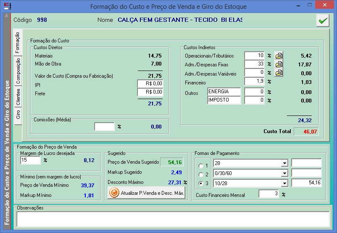Expand the 0/30/60 payment dropdown

pos(284,173)
